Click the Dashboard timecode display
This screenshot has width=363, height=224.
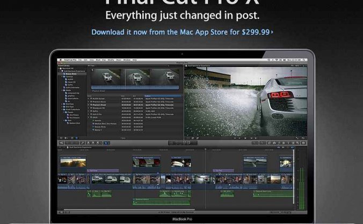[x=183, y=143]
